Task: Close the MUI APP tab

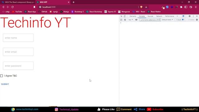Action: [68, 2]
